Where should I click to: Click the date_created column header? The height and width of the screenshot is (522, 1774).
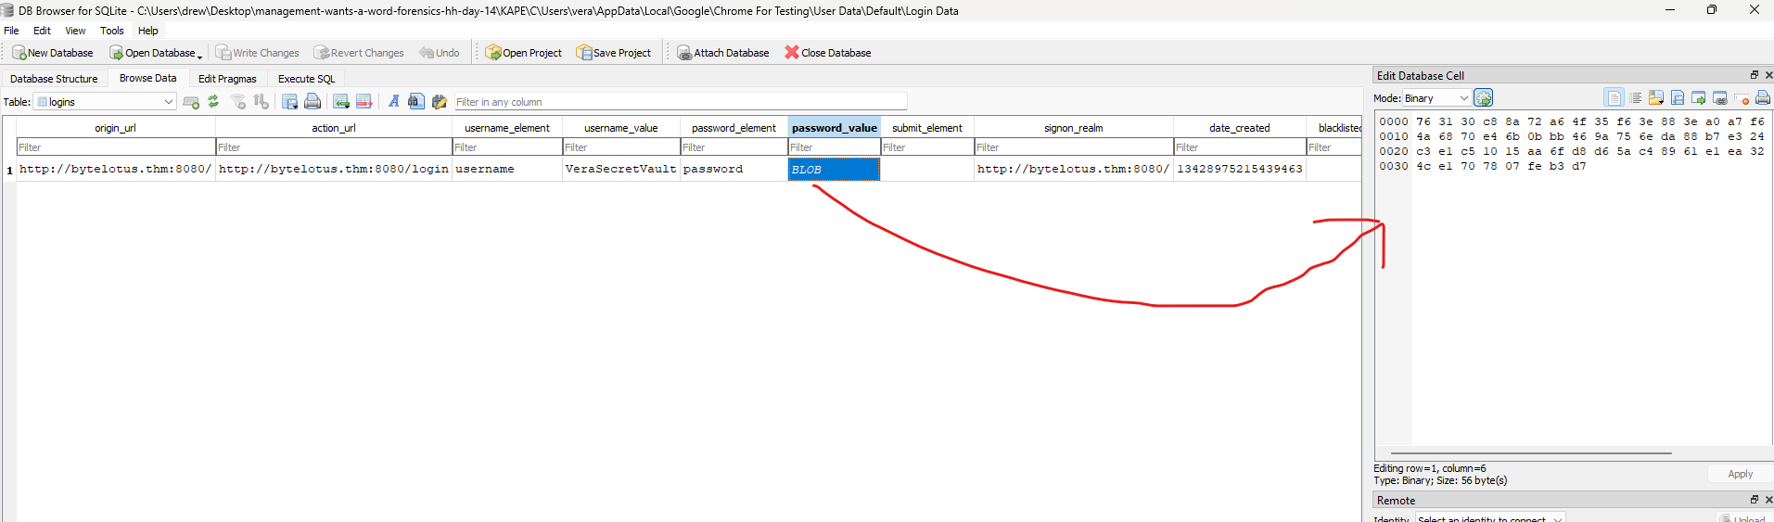[1240, 128]
